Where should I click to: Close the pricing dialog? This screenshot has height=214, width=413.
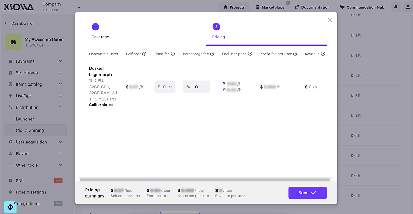(x=330, y=20)
